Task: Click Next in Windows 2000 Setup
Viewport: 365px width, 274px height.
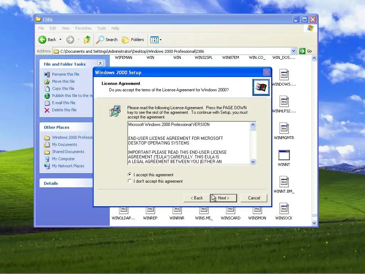Action: point(223,198)
